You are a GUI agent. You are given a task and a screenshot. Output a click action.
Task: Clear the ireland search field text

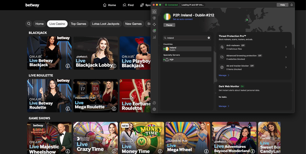(x=209, y=38)
